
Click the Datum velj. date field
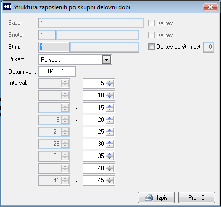57,71
